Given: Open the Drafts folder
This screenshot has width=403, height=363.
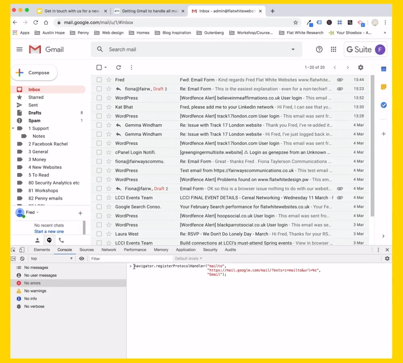Looking at the screenshot, I should pyautogui.click(x=35, y=113).
